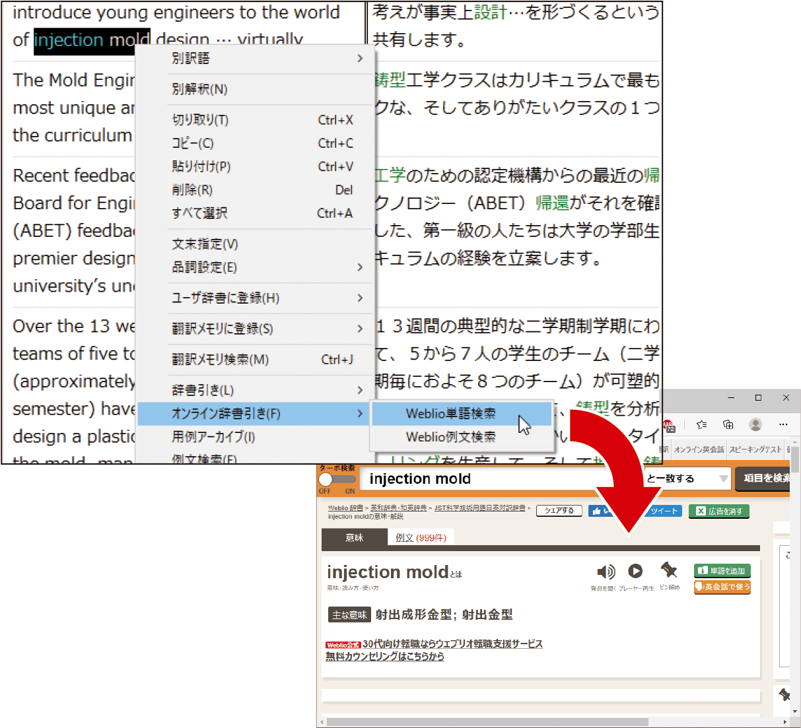Screen dimensions: 801x728
Task: Start the player playback icon
Action: [635, 571]
